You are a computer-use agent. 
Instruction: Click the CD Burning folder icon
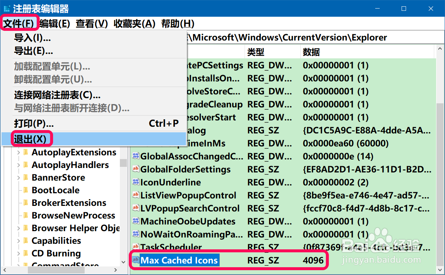tap(26, 253)
